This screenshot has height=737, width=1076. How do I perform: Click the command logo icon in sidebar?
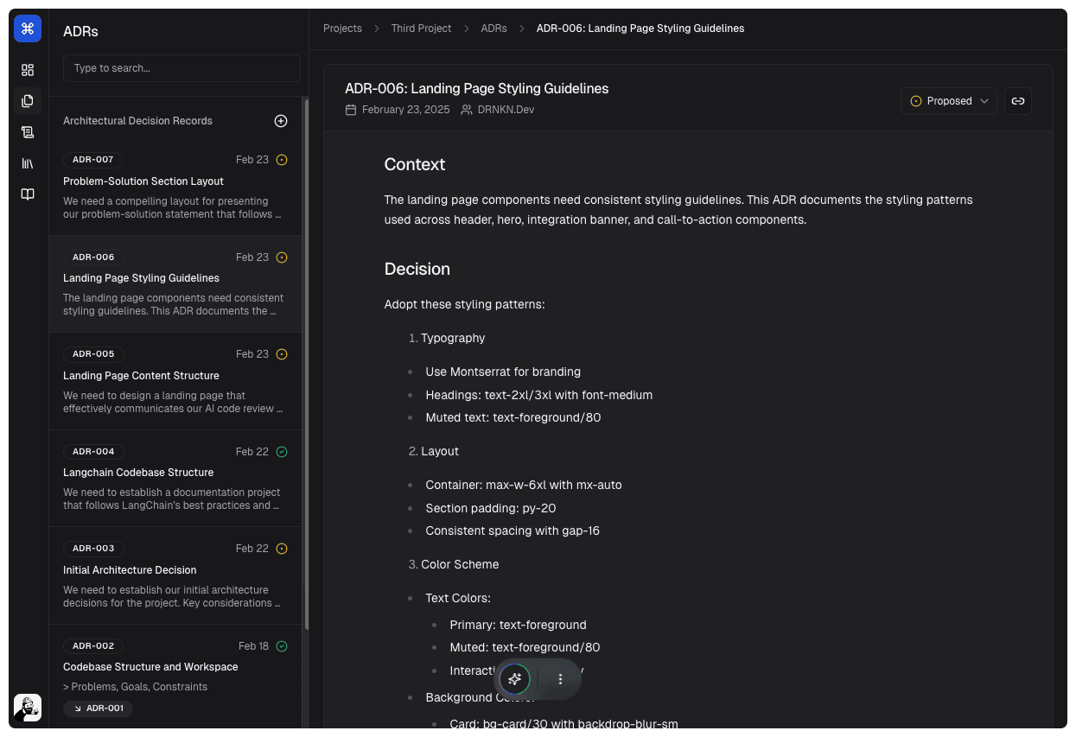[28, 29]
